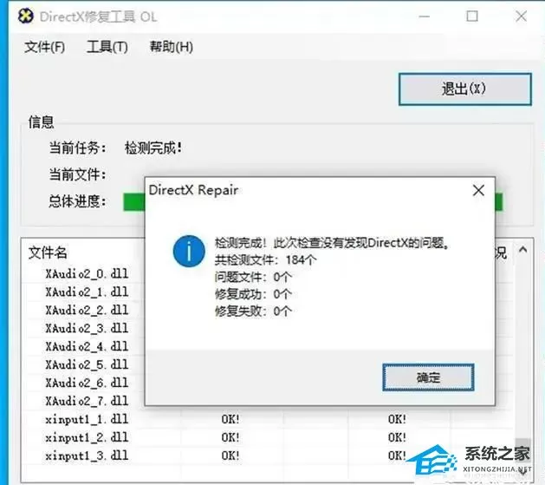Select XAudio2_7.dll row
545x485 pixels.
click(x=87, y=401)
